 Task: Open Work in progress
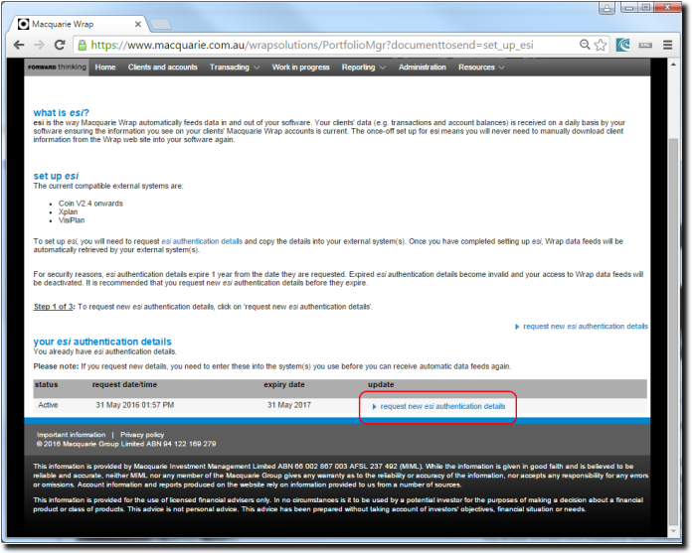coord(300,67)
